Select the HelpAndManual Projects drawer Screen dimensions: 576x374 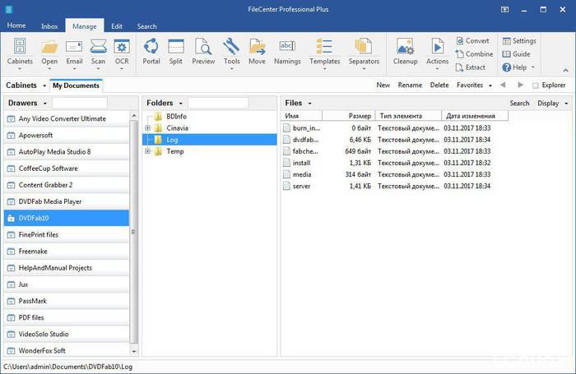[x=67, y=268]
